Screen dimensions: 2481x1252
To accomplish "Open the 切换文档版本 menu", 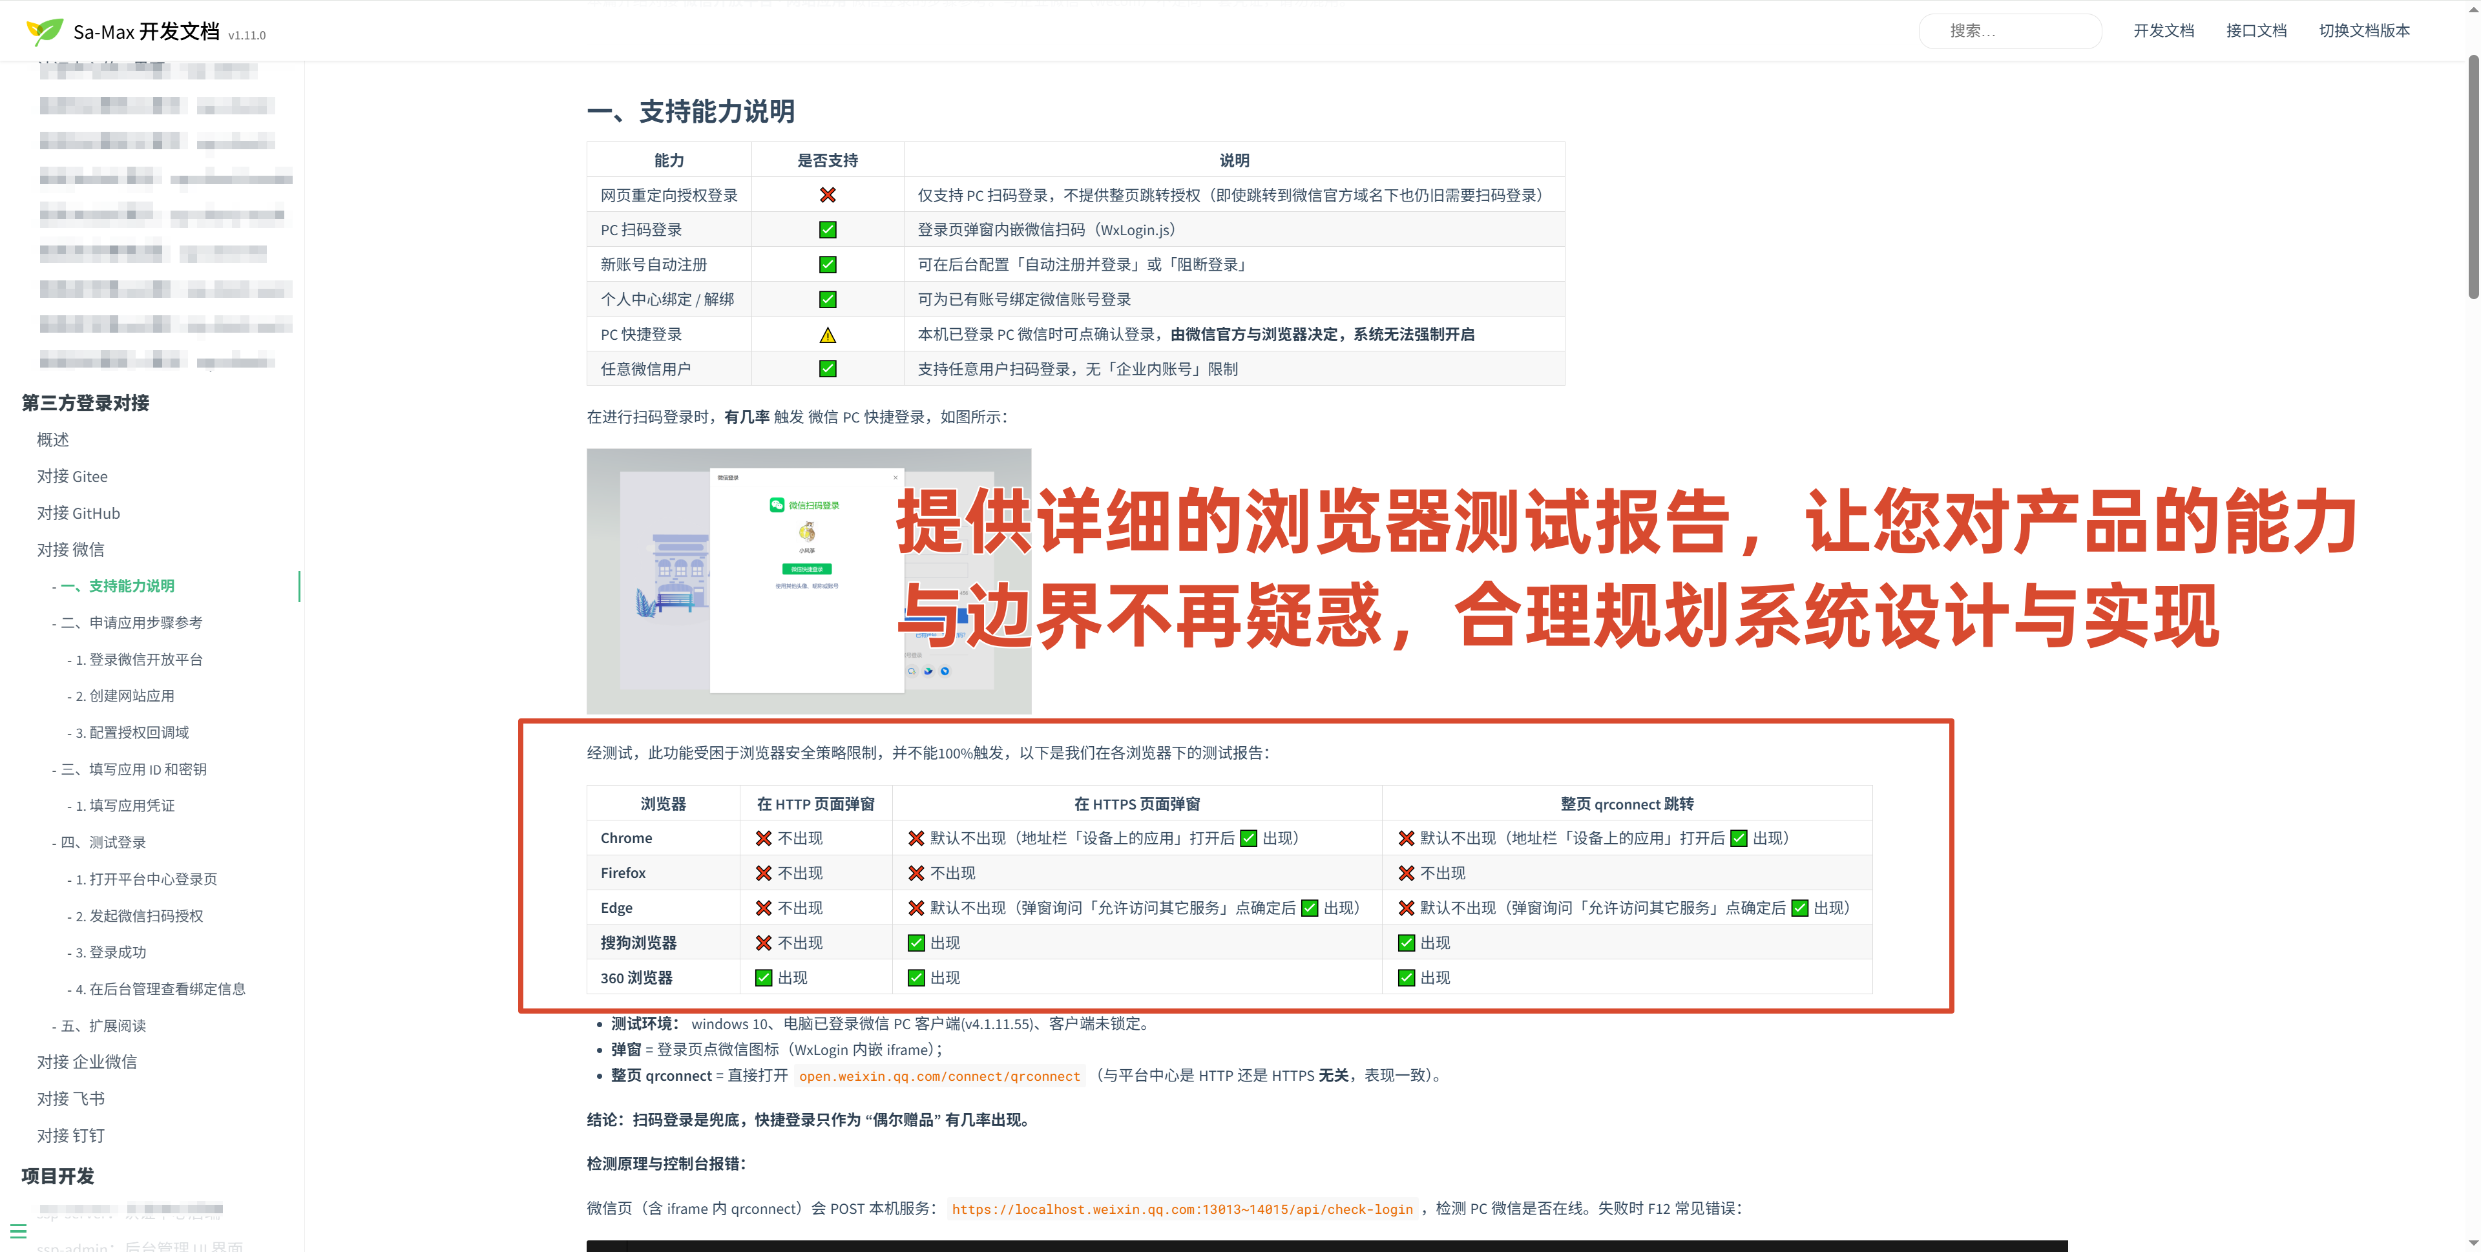I will point(2363,31).
